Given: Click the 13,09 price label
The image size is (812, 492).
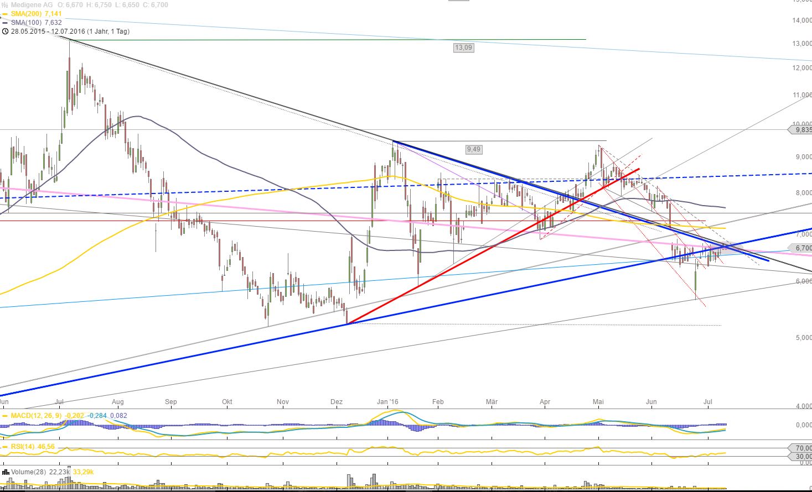Looking at the screenshot, I should click(x=464, y=48).
